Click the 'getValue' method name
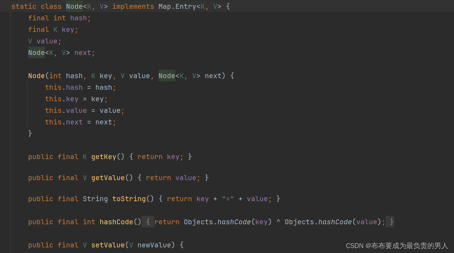 (x=108, y=178)
